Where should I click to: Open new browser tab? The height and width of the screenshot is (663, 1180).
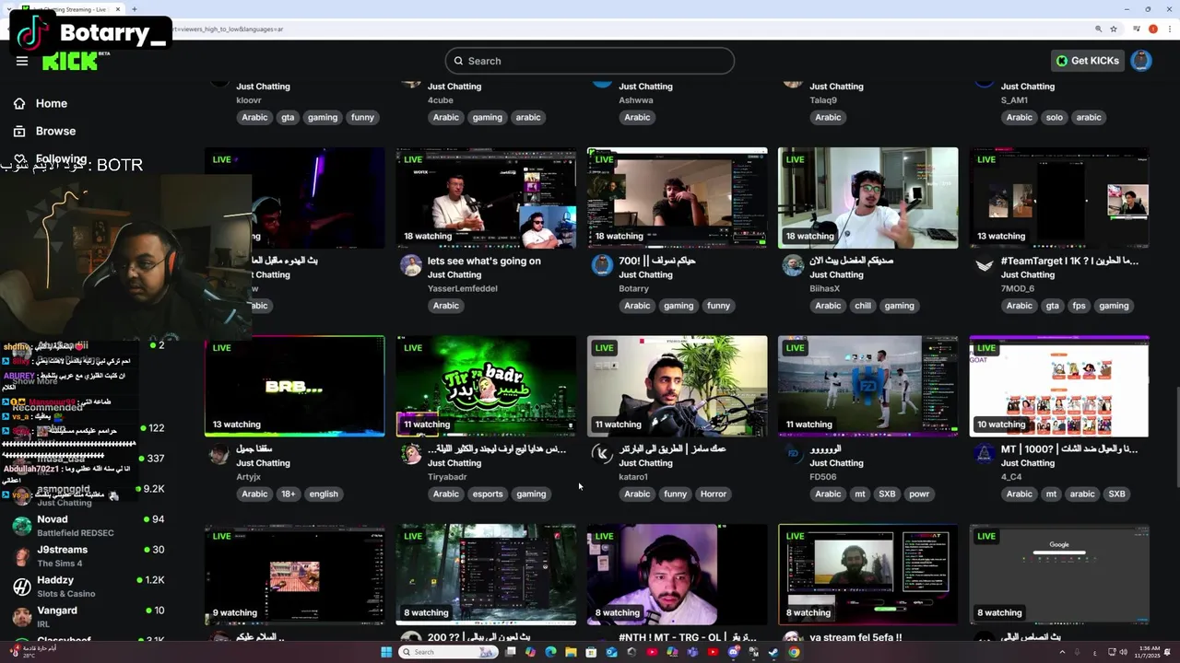[135, 9]
